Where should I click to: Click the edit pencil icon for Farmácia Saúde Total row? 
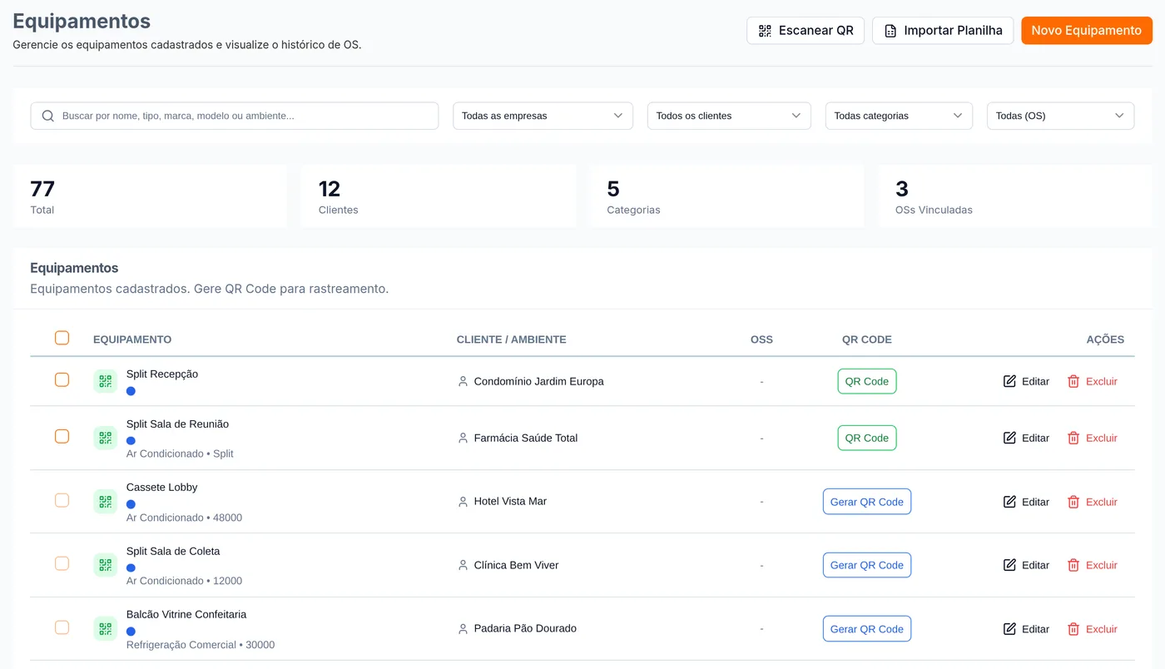1009,438
